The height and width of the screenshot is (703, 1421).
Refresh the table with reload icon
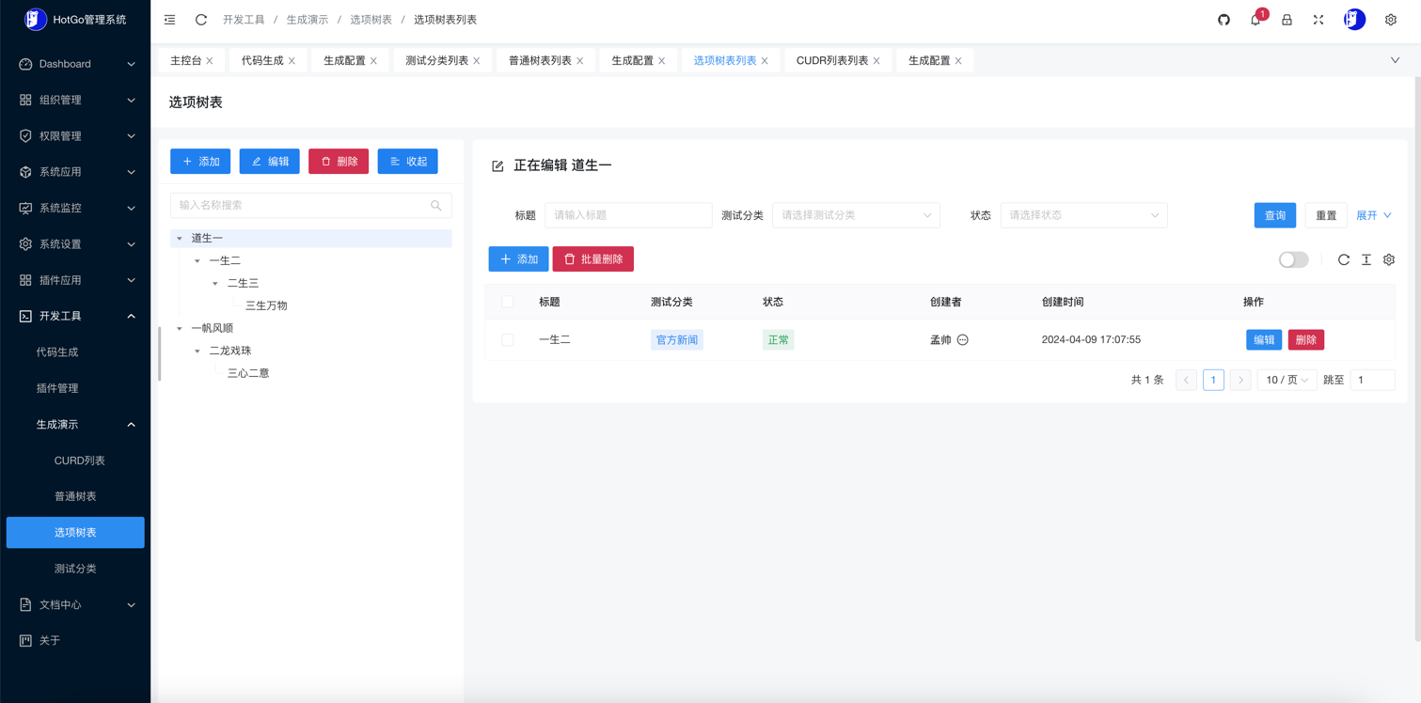tap(1343, 259)
